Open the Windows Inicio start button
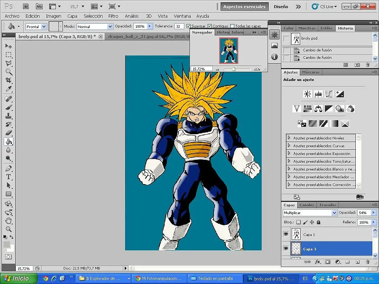This screenshot has height=284, width=379. 19,278
